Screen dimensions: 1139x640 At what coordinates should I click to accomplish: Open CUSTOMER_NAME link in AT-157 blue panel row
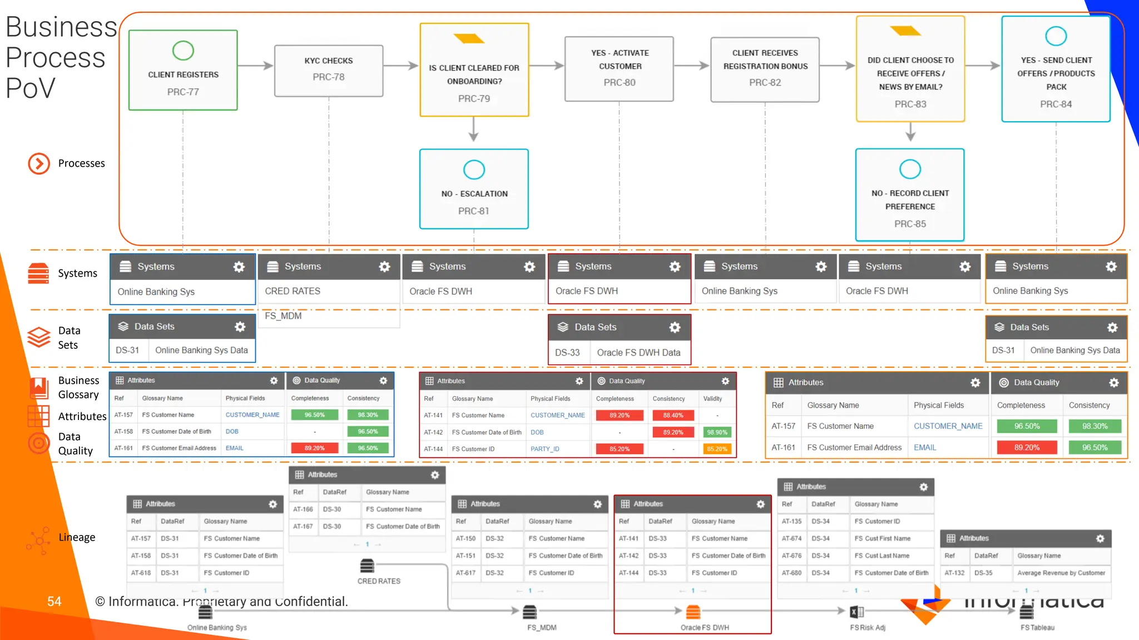click(x=252, y=415)
